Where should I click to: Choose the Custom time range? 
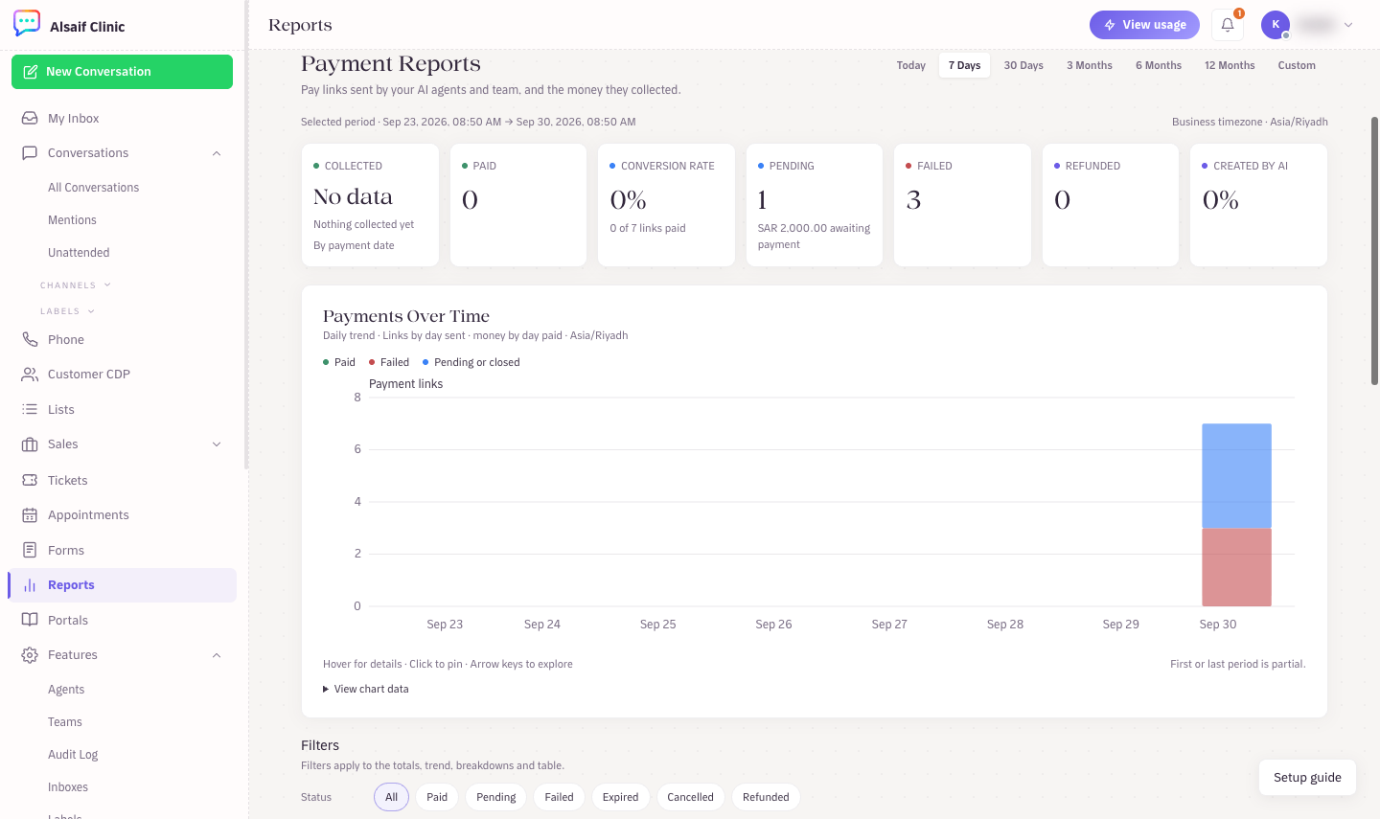[1297, 65]
